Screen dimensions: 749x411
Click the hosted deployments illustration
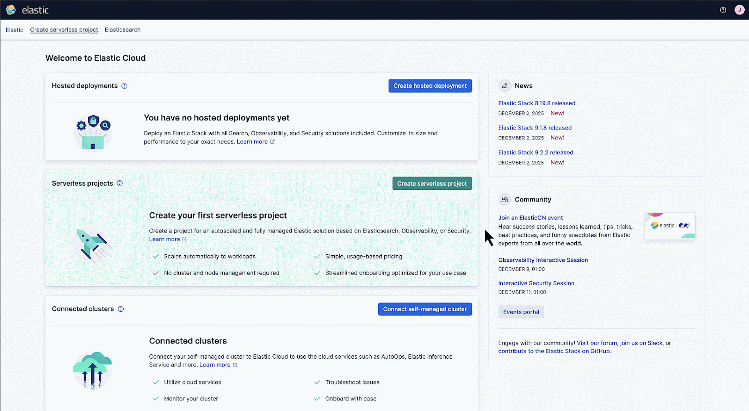click(93, 132)
